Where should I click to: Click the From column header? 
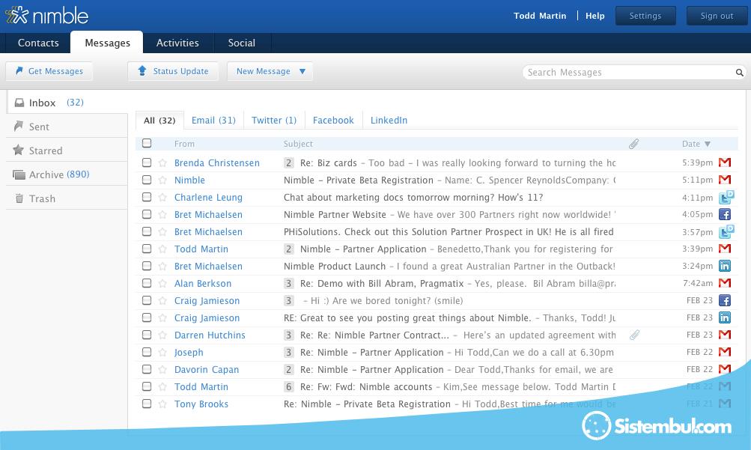(184, 144)
